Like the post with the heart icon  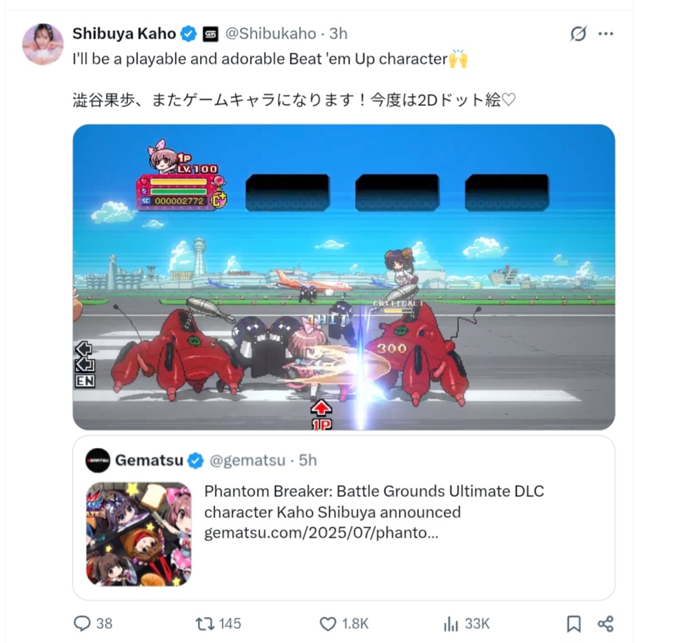click(x=328, y=623)
